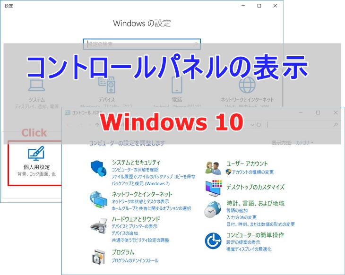The height and width of the screenshot is (275, 345).
Task: Open 日付、時刻、または数値の形式の変更 link
Action: point(260,224)
